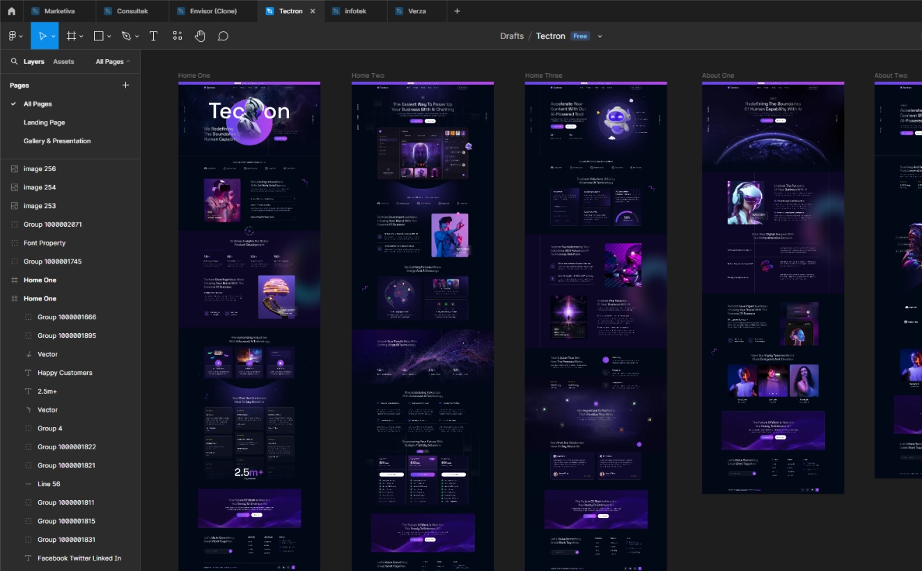922x571 pixels.
Task: Select the Group 1000001822 layer
Action: (x=70, y=447)
